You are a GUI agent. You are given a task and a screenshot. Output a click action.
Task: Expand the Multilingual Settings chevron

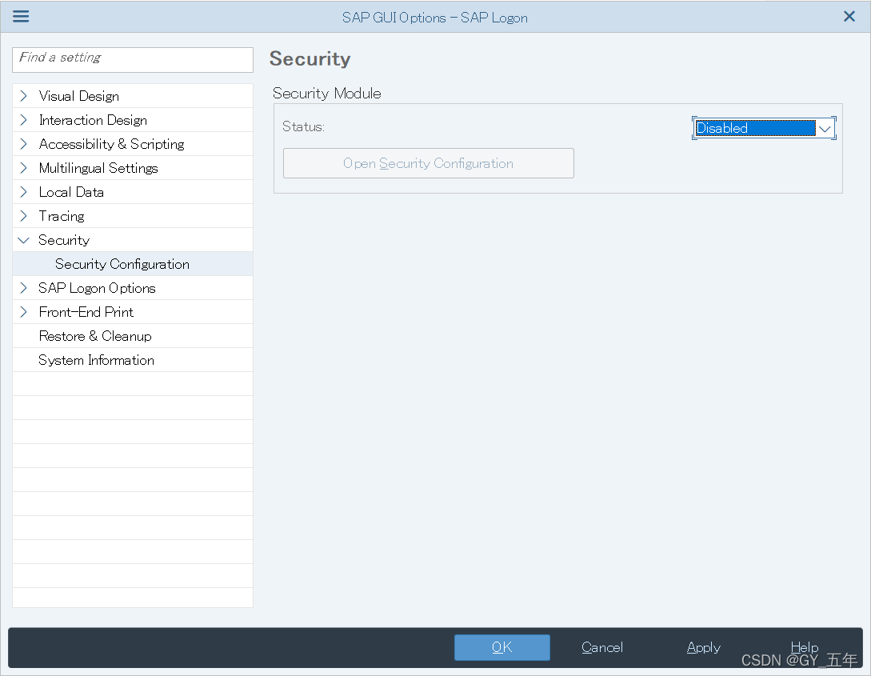23,168
